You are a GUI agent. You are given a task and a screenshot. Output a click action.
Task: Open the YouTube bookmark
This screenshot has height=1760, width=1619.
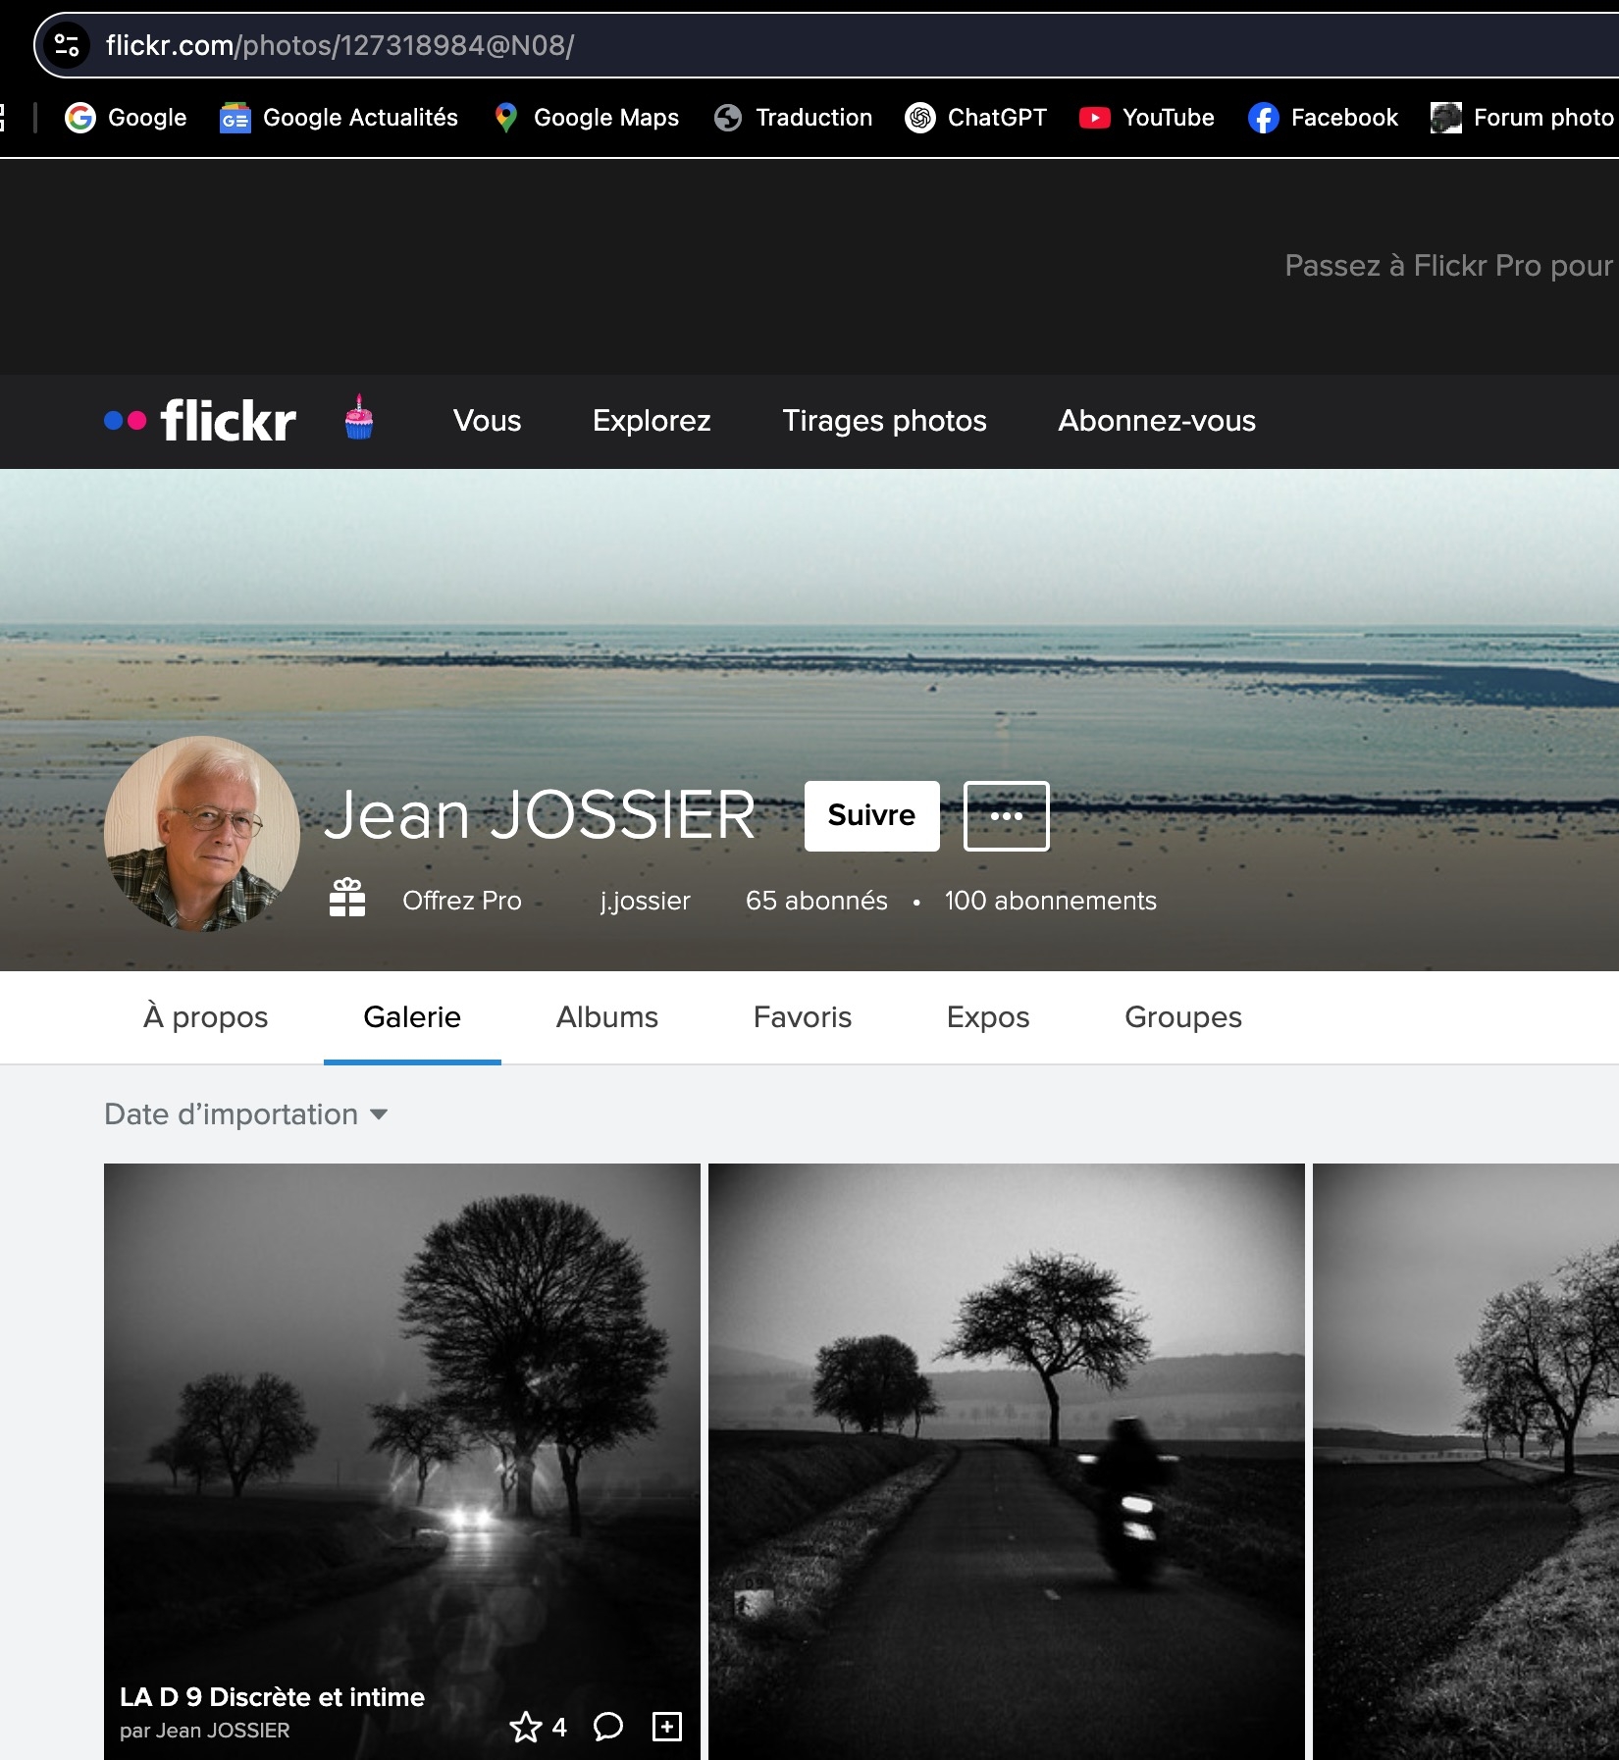tap(1147, 118)
